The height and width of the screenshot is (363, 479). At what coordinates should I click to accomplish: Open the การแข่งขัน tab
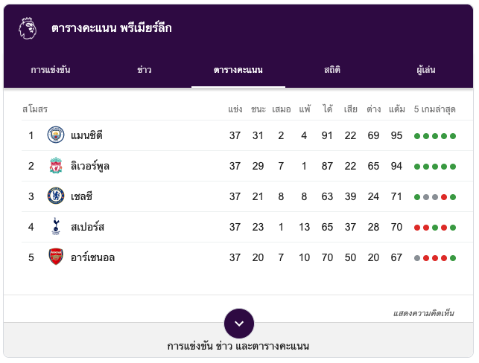(51, 70)
